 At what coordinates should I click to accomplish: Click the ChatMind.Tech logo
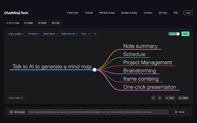coord(16,13)
